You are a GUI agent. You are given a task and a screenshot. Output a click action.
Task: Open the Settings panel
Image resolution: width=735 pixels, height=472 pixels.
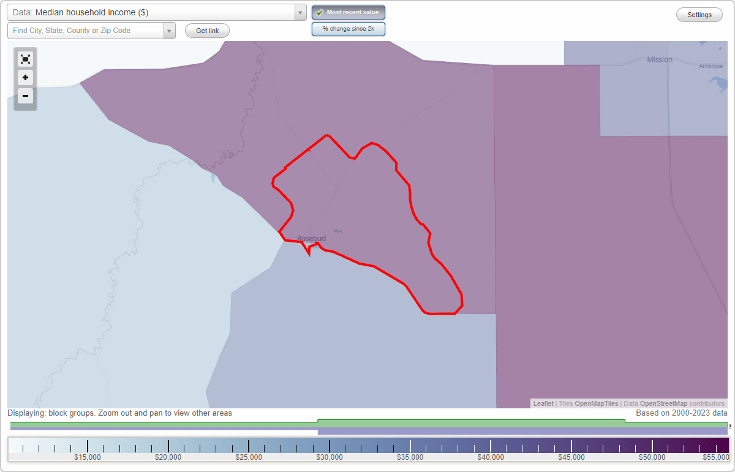pyautogui.click(x=699, y=14)
